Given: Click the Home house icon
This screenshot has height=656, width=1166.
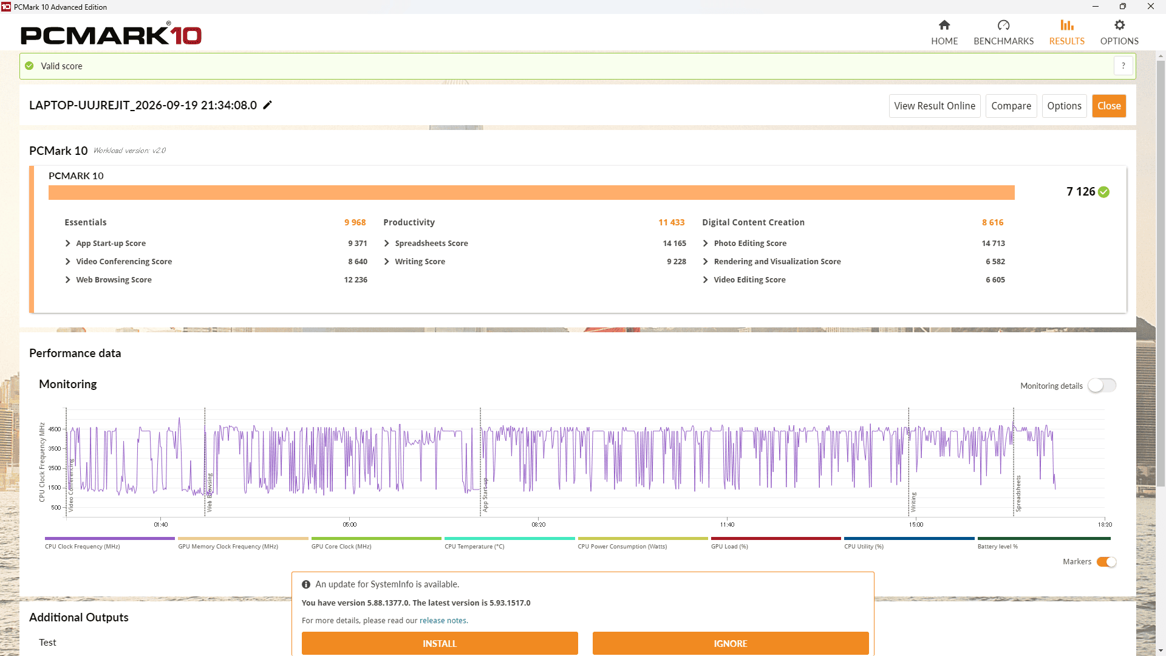Looking at the screenshot, I should click(944, 25).
